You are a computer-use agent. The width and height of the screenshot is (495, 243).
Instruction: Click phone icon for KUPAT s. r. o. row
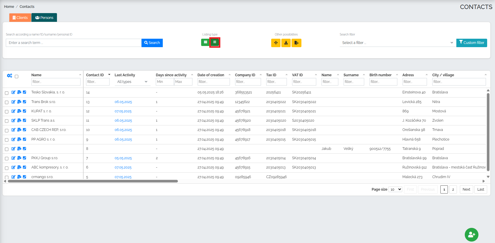click(x=24, y=111)
